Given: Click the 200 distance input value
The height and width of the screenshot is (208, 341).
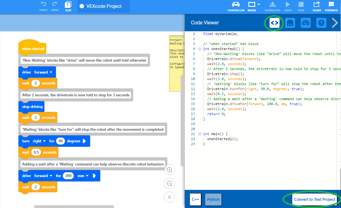Looking at the screenshot, I should (x=68, y=176).
